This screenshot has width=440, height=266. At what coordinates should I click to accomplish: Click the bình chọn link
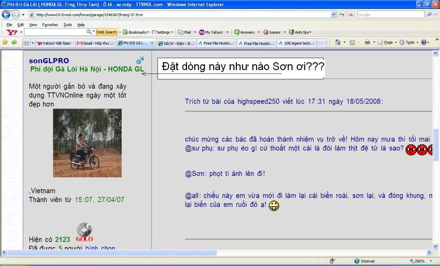tap(100, 248)
